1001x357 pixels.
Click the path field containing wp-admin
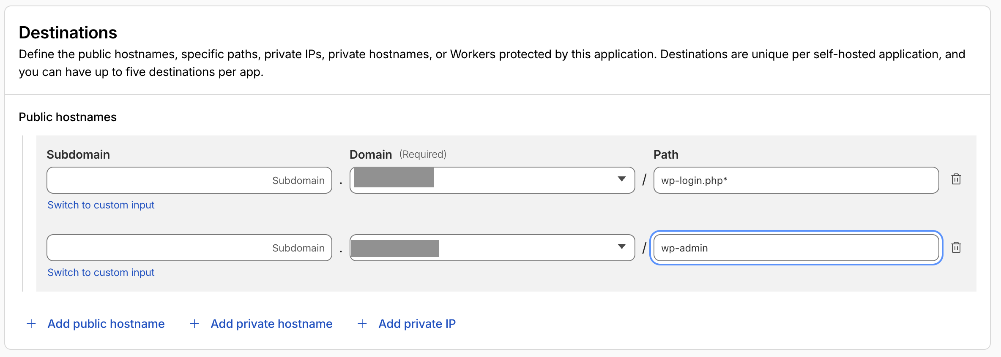[x=796, y=248]
